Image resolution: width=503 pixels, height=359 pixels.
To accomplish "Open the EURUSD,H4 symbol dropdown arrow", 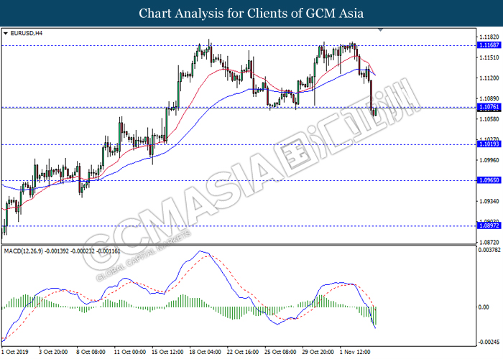I will click(6, 33).
